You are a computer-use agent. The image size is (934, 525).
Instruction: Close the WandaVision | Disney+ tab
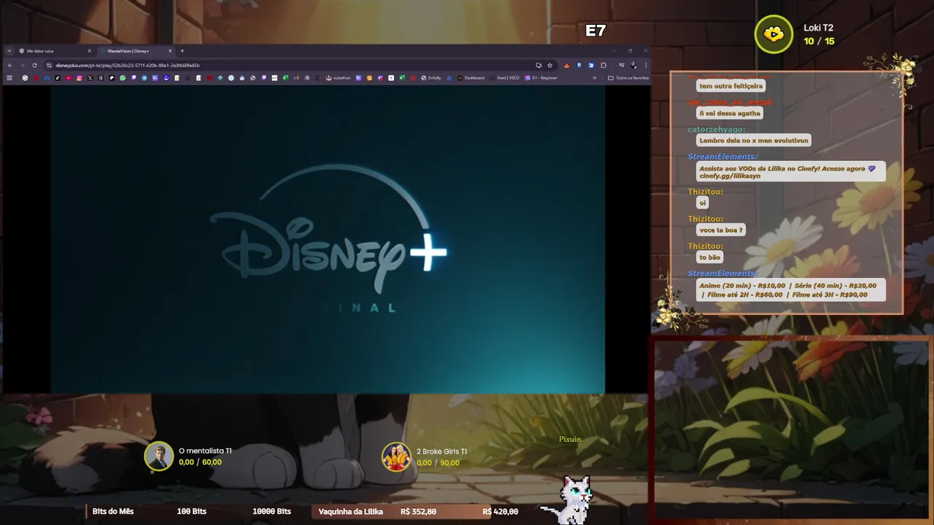(170, 51)
